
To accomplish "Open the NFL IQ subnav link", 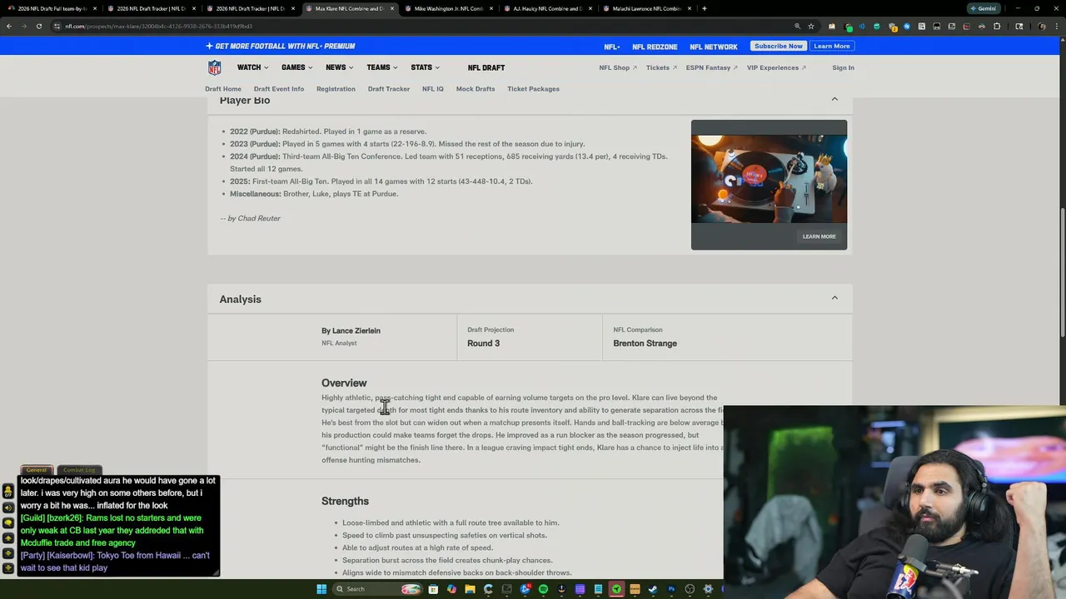I will pyautogui.click(x=433, y=89).
